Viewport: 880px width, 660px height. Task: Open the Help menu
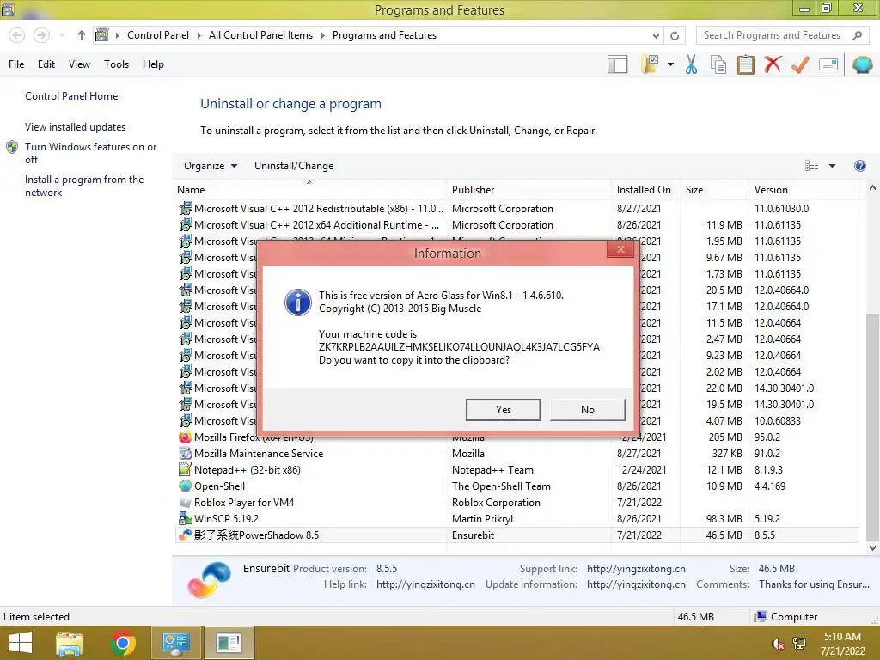[153, 64]
